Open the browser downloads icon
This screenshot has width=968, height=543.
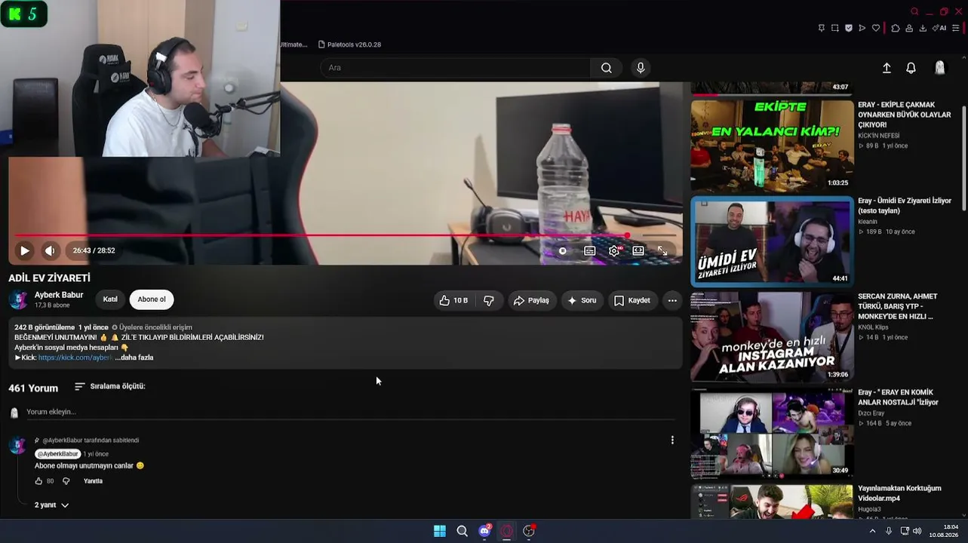(923, 28)
